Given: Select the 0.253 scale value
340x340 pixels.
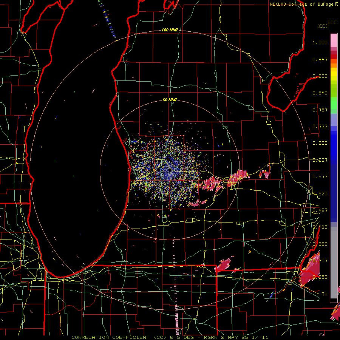Looking at the screenshot, I should (320, 277).
